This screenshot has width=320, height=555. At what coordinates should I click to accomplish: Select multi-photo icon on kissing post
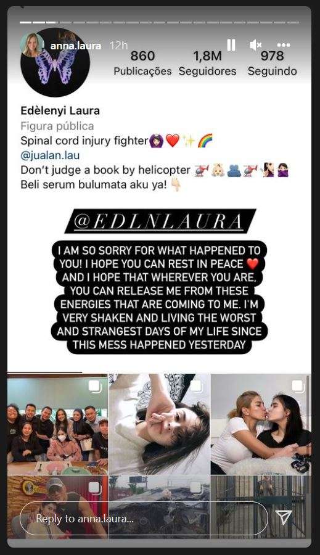298,387
